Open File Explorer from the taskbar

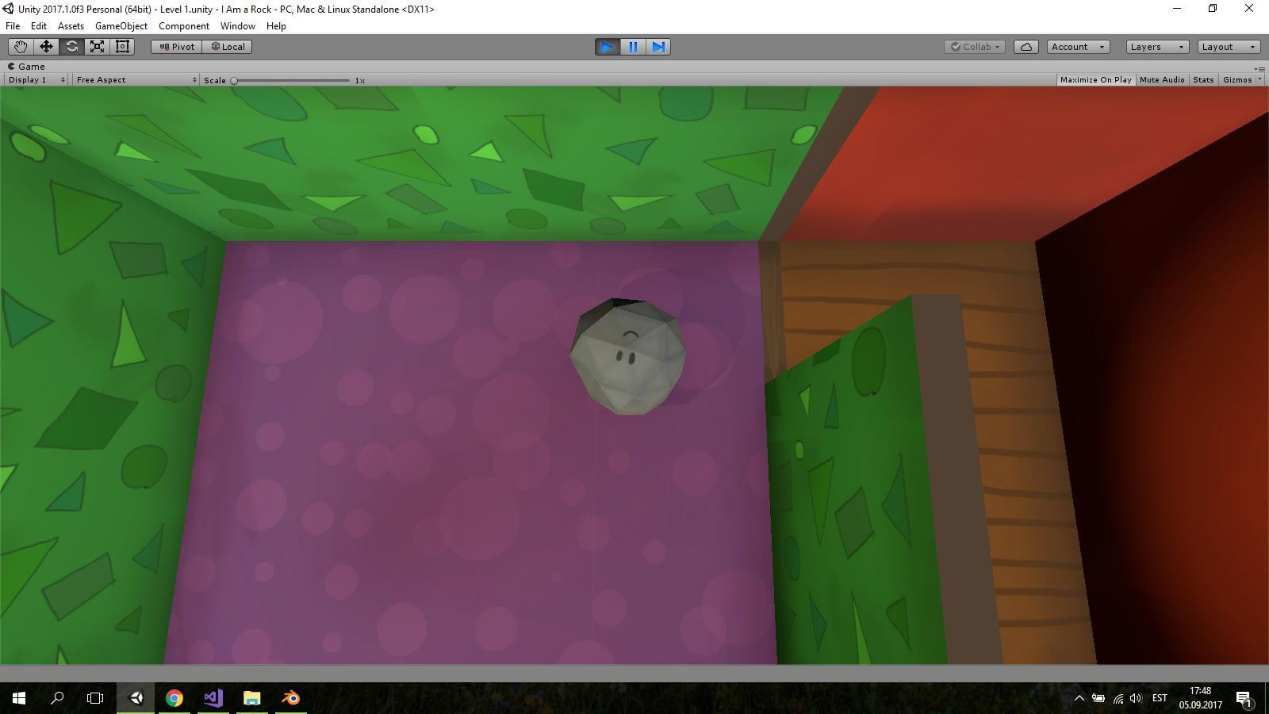(x=252, y=698)
